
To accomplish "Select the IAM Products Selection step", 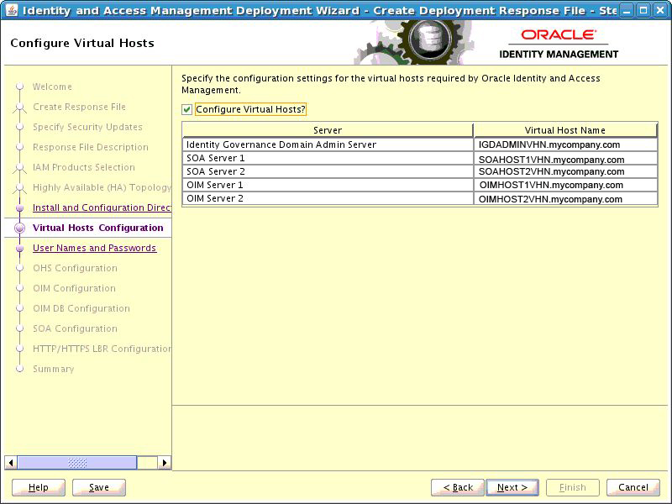I will tap(83, 167).
